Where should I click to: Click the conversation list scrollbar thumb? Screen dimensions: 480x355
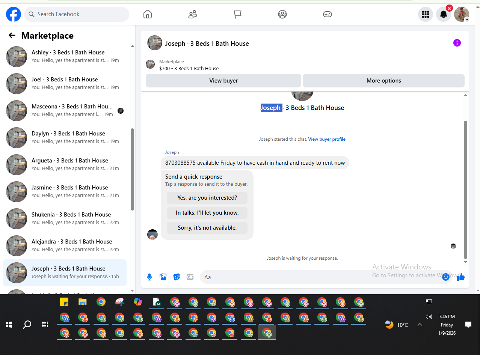pyautogui.click(x=132, y=169)
